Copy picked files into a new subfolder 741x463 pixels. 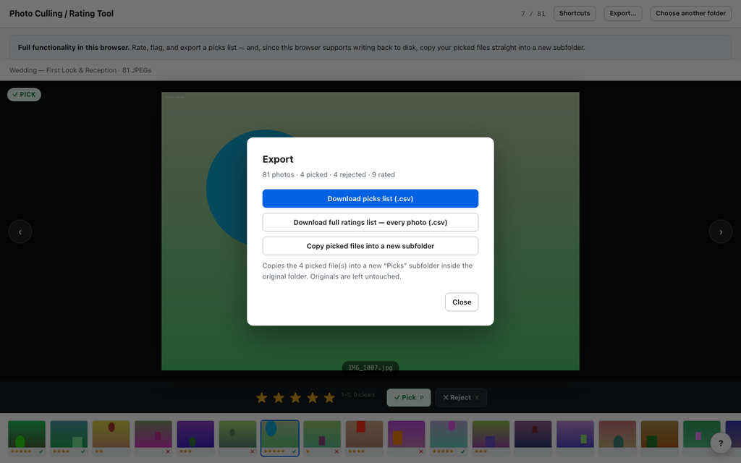click(370, 246)
